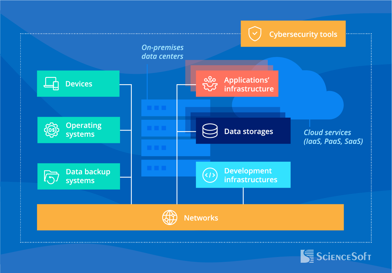
Task: Select the Applications' infrastructure gear icon
Action: (x=210, y=84)
